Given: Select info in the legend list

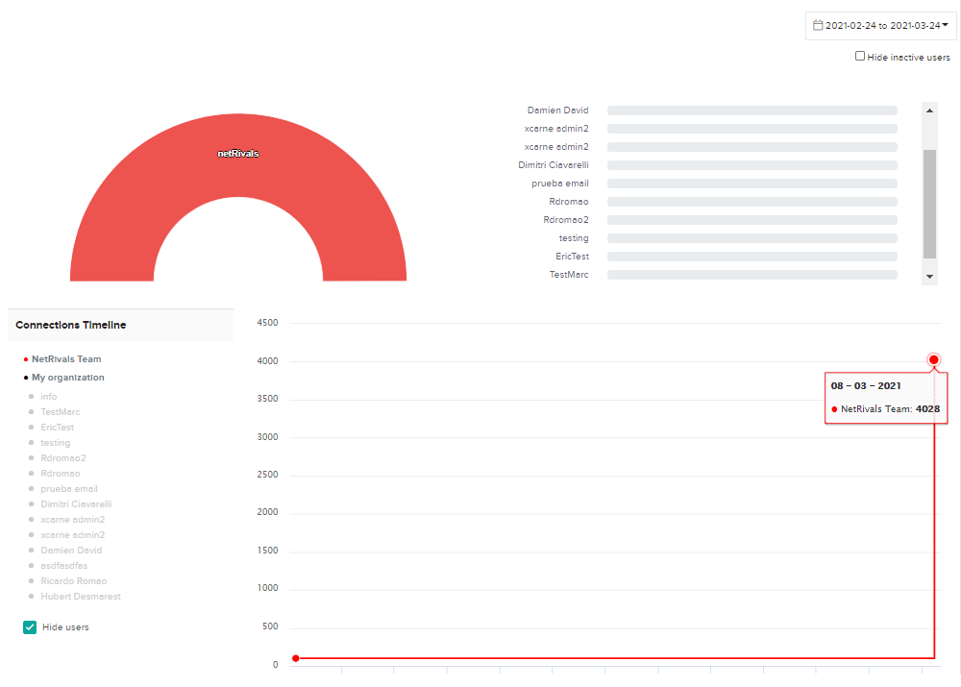Looking at the screenshot, I should click(x=48, y=397).
